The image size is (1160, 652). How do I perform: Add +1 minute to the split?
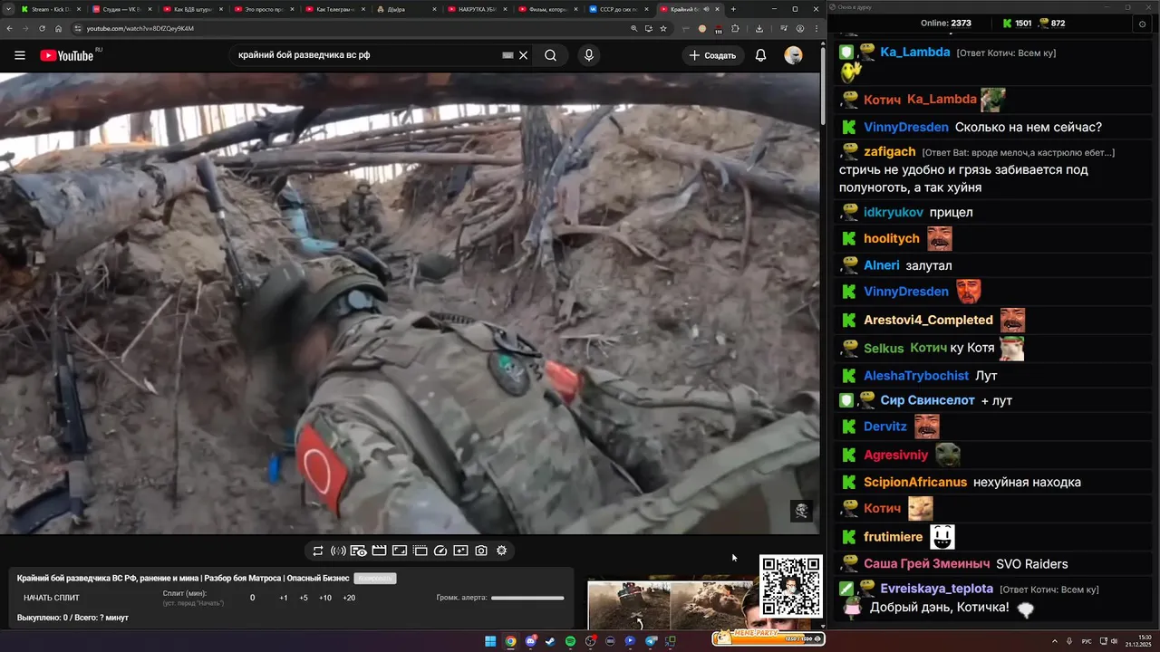click(x=284, y=598)
